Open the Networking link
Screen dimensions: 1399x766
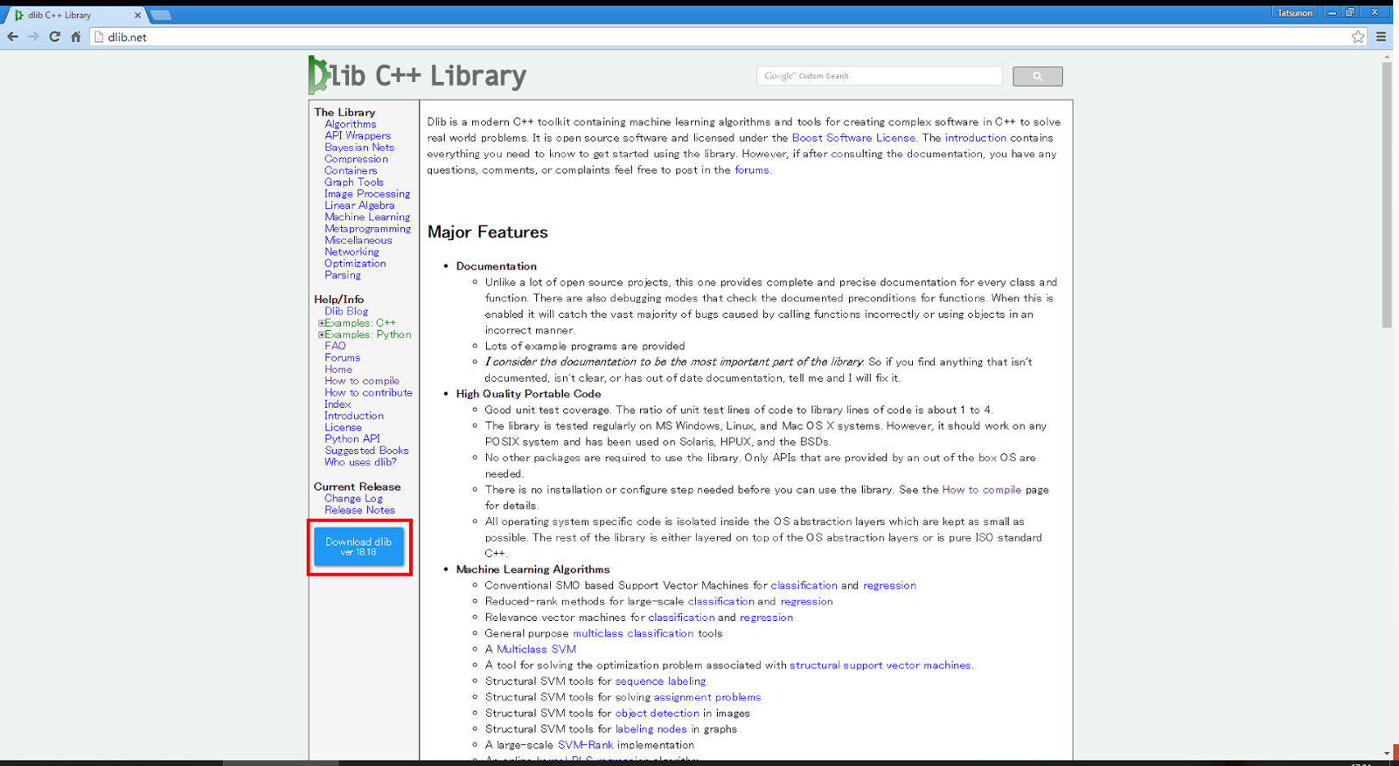pos(351,252)
